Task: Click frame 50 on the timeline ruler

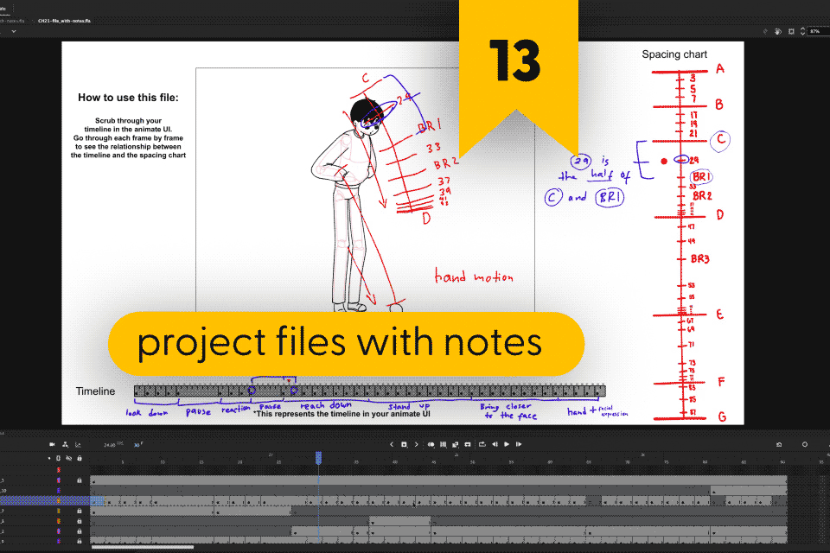Action: [x=473, y=462]
